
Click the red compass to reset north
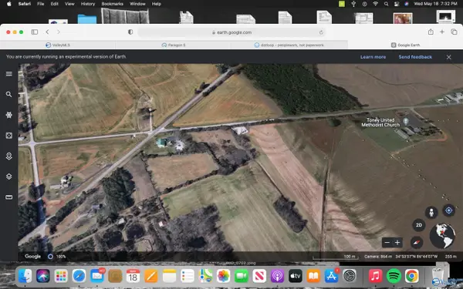pyautogui.click(x=417, y=243)
